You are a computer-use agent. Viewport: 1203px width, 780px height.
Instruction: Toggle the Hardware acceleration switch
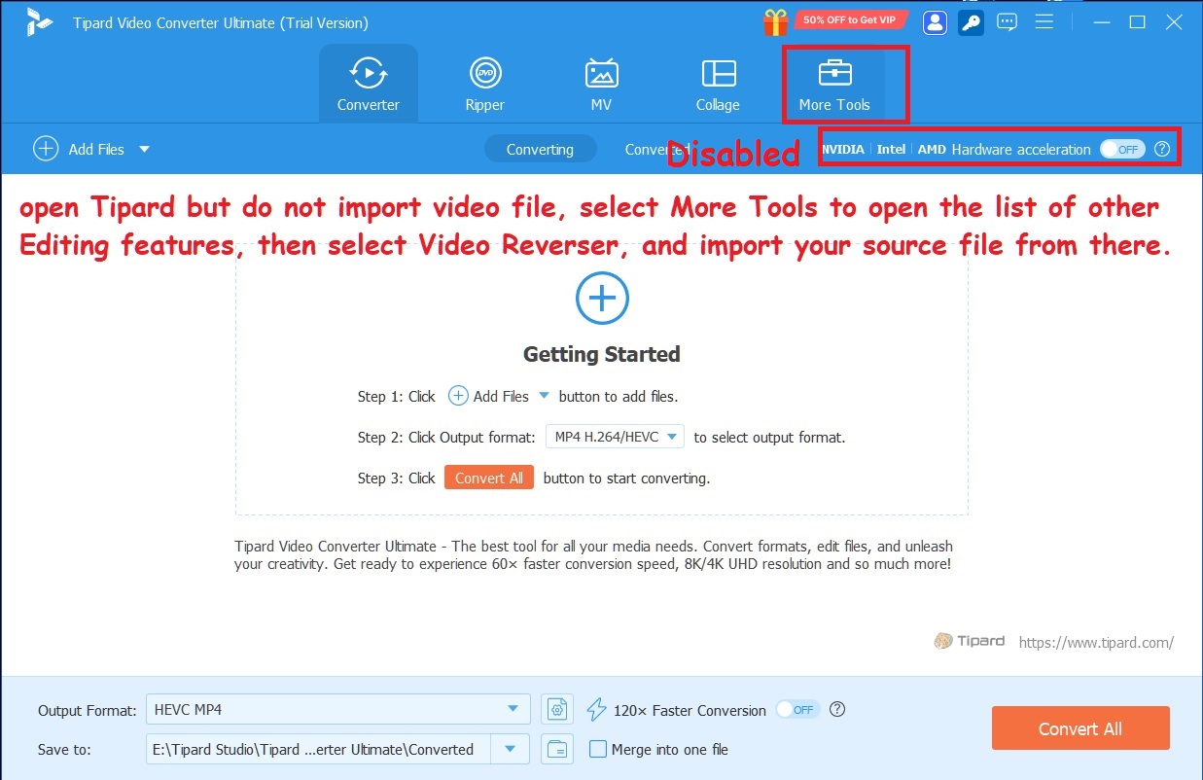click(x=1122, y=149)
